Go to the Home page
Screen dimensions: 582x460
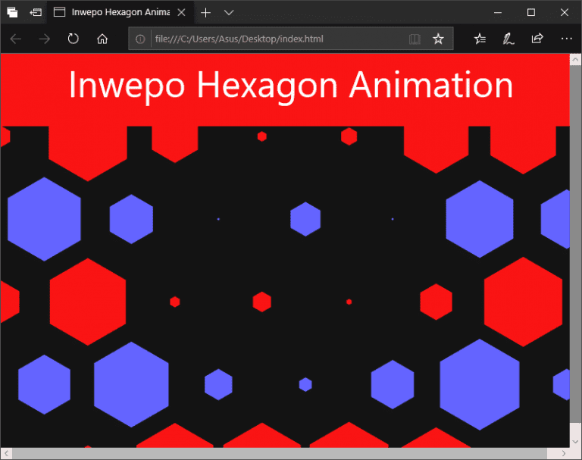(x=103, y=39)
